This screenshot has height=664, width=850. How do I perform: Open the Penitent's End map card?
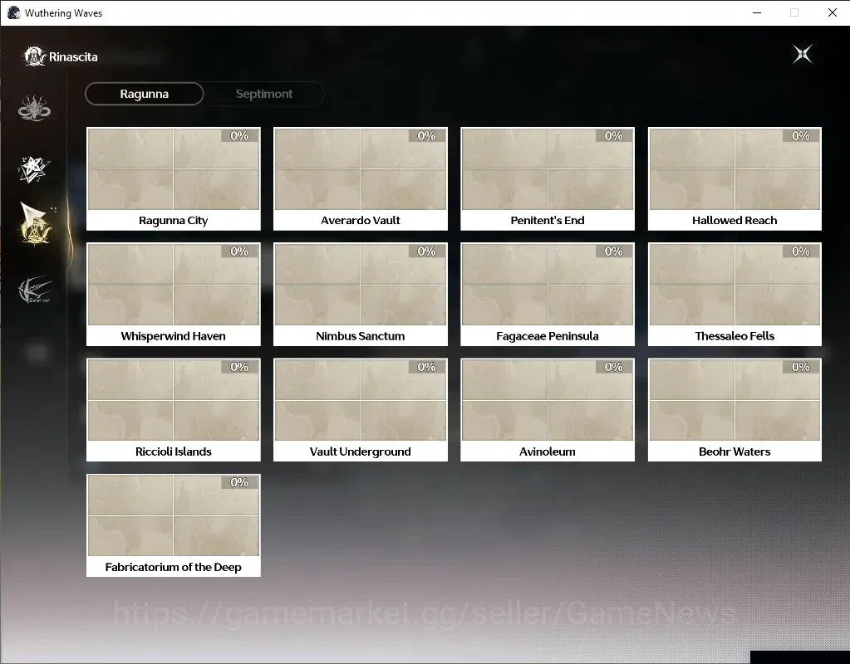pyautogui.click(x=548, y=178)
